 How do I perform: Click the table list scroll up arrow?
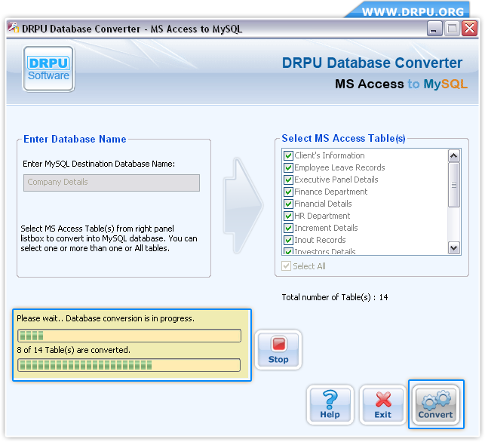[454, 155]
